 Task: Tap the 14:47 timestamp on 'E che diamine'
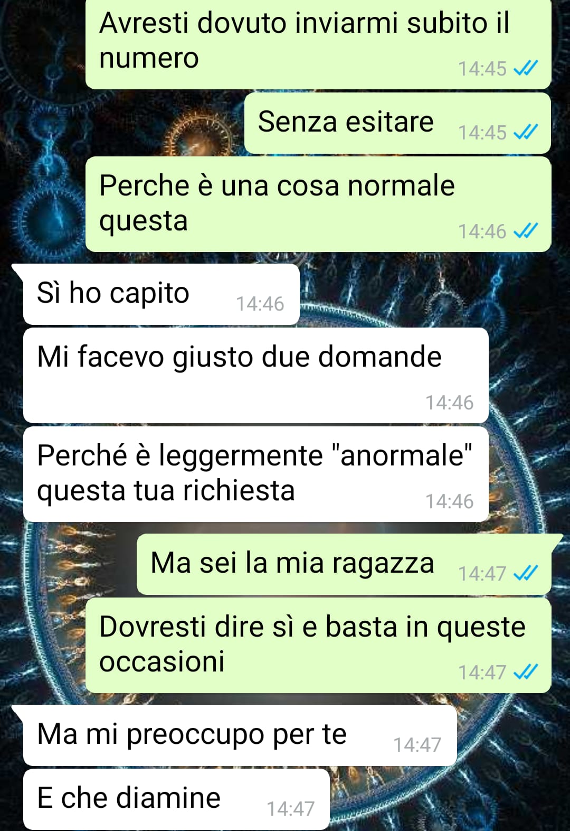[x=290, y=808]
